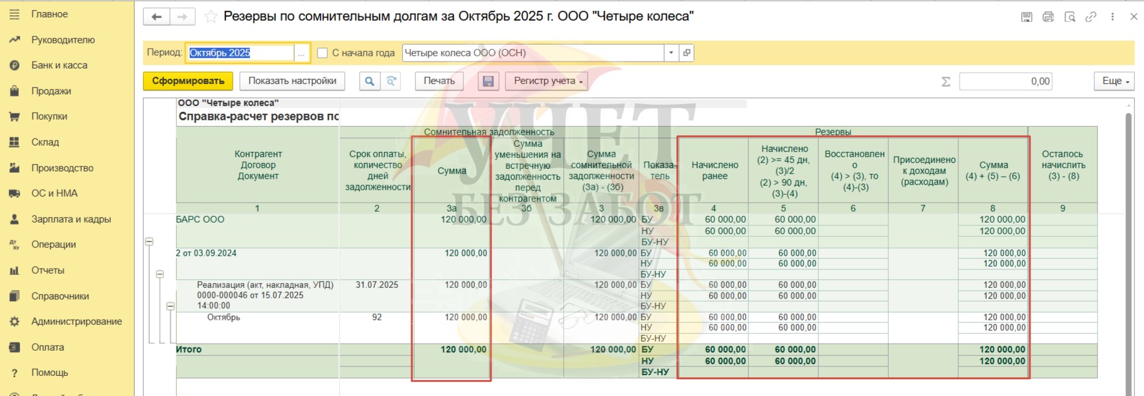Toggle the С начала года checkbox
The height and width of the screenshot is (396, 1144).
pyautogui.click(x=323, y=53)
